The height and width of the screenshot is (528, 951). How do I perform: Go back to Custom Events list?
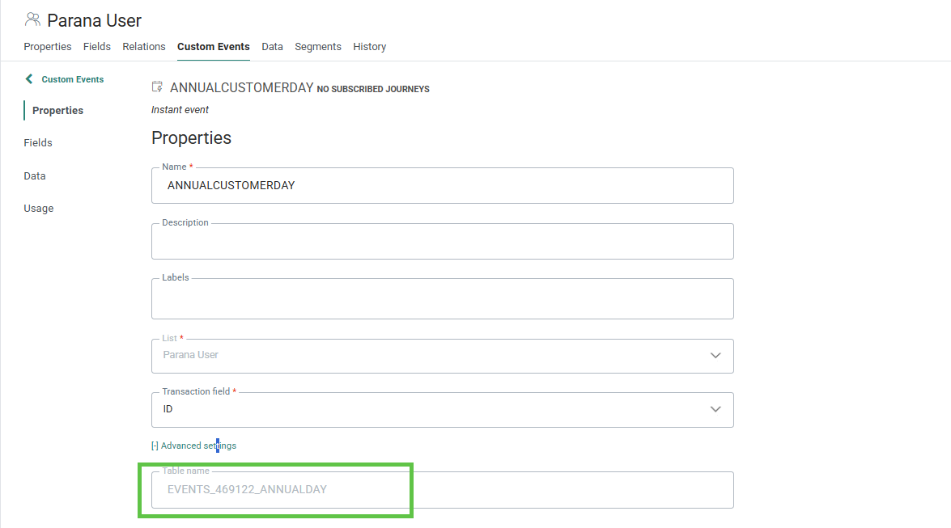point(72,79)
